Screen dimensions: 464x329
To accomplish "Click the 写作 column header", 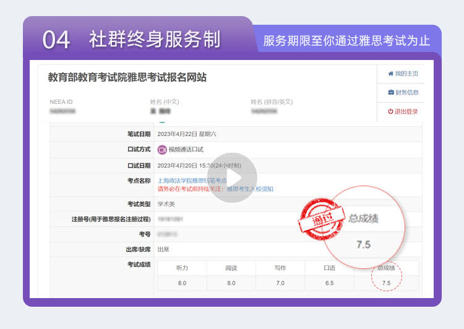I will pyautogui.click(x=280, y=268).
